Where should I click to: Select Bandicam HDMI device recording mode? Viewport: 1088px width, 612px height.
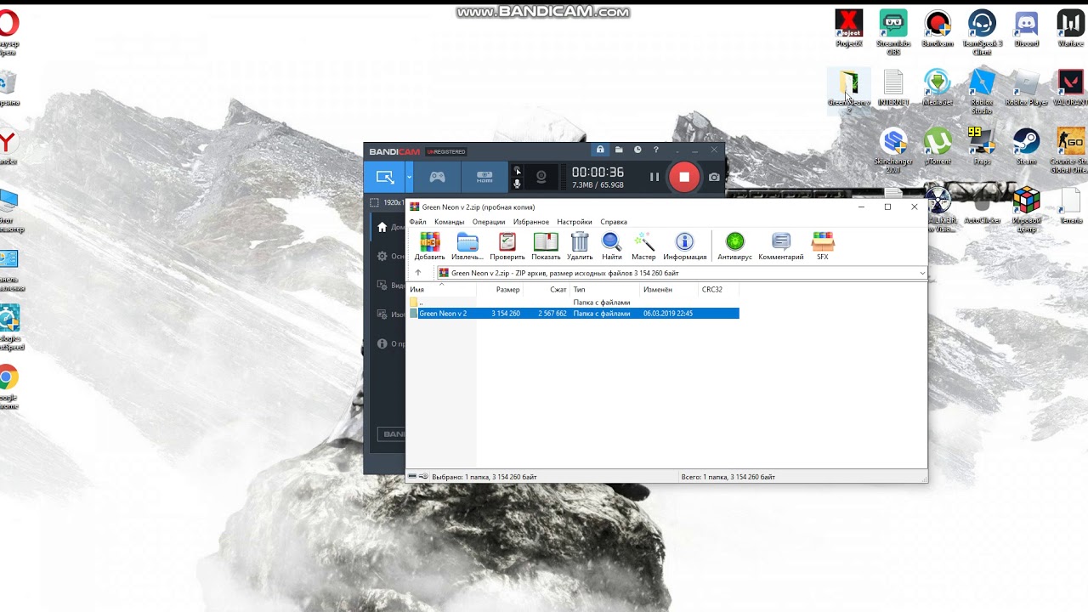[484, 177]
